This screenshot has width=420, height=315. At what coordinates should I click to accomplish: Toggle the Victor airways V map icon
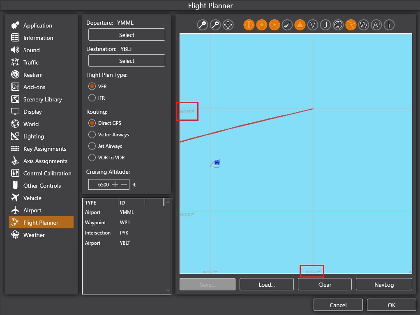point(313,25)
